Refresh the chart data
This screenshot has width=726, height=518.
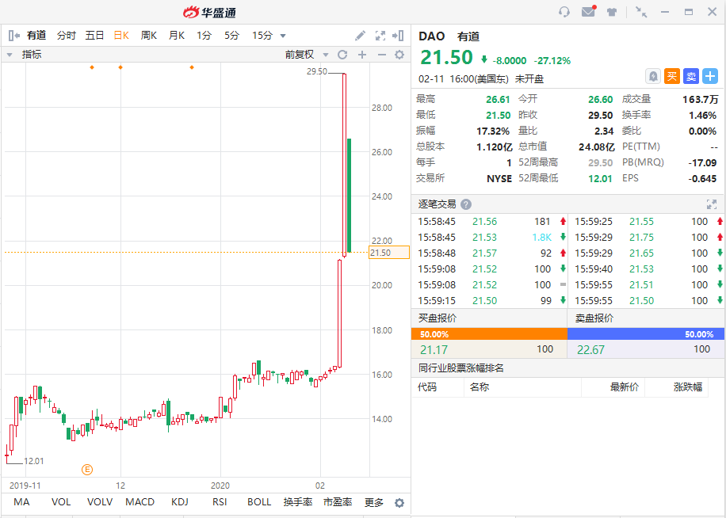(342, 55)
